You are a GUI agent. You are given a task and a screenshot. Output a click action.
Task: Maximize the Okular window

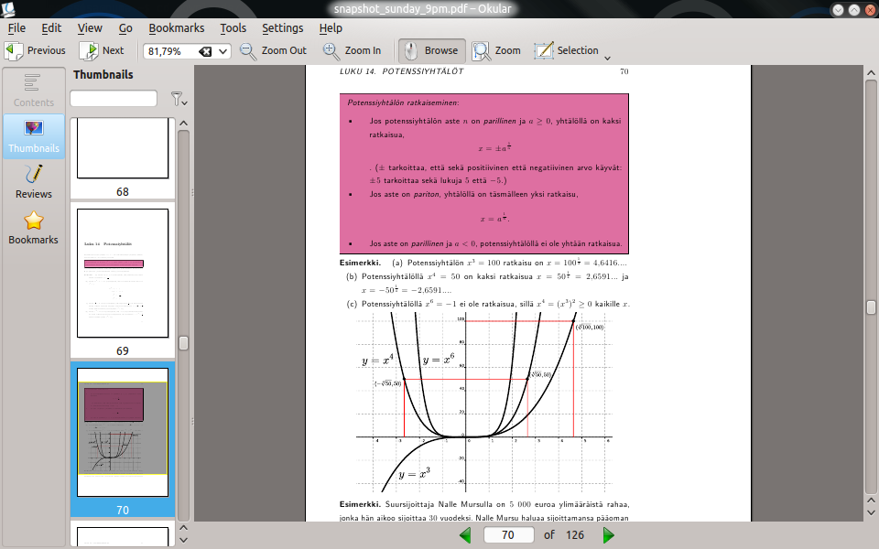point(853,9)
